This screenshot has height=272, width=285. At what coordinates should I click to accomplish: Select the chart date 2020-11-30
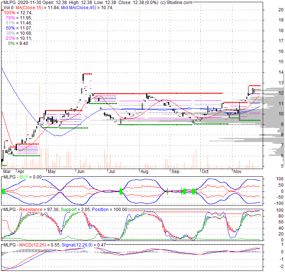tap(30, 3)
